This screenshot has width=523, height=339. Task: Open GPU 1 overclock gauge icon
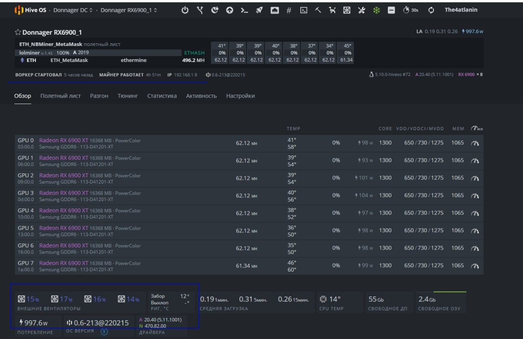475,161
